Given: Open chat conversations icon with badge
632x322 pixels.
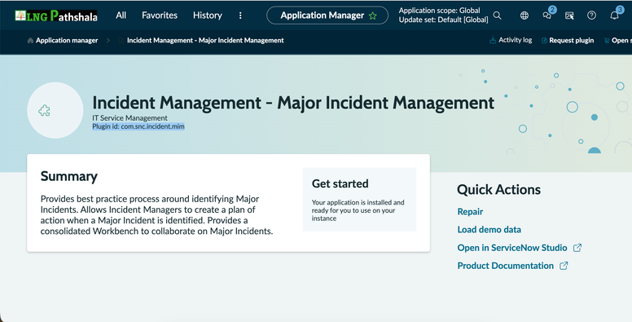Looking at the screenshot, I should tap(547, 15).
